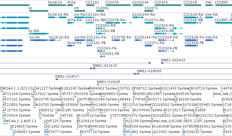
Task: Click EST EK304235.5prime label
Action: tap(197, 132)
